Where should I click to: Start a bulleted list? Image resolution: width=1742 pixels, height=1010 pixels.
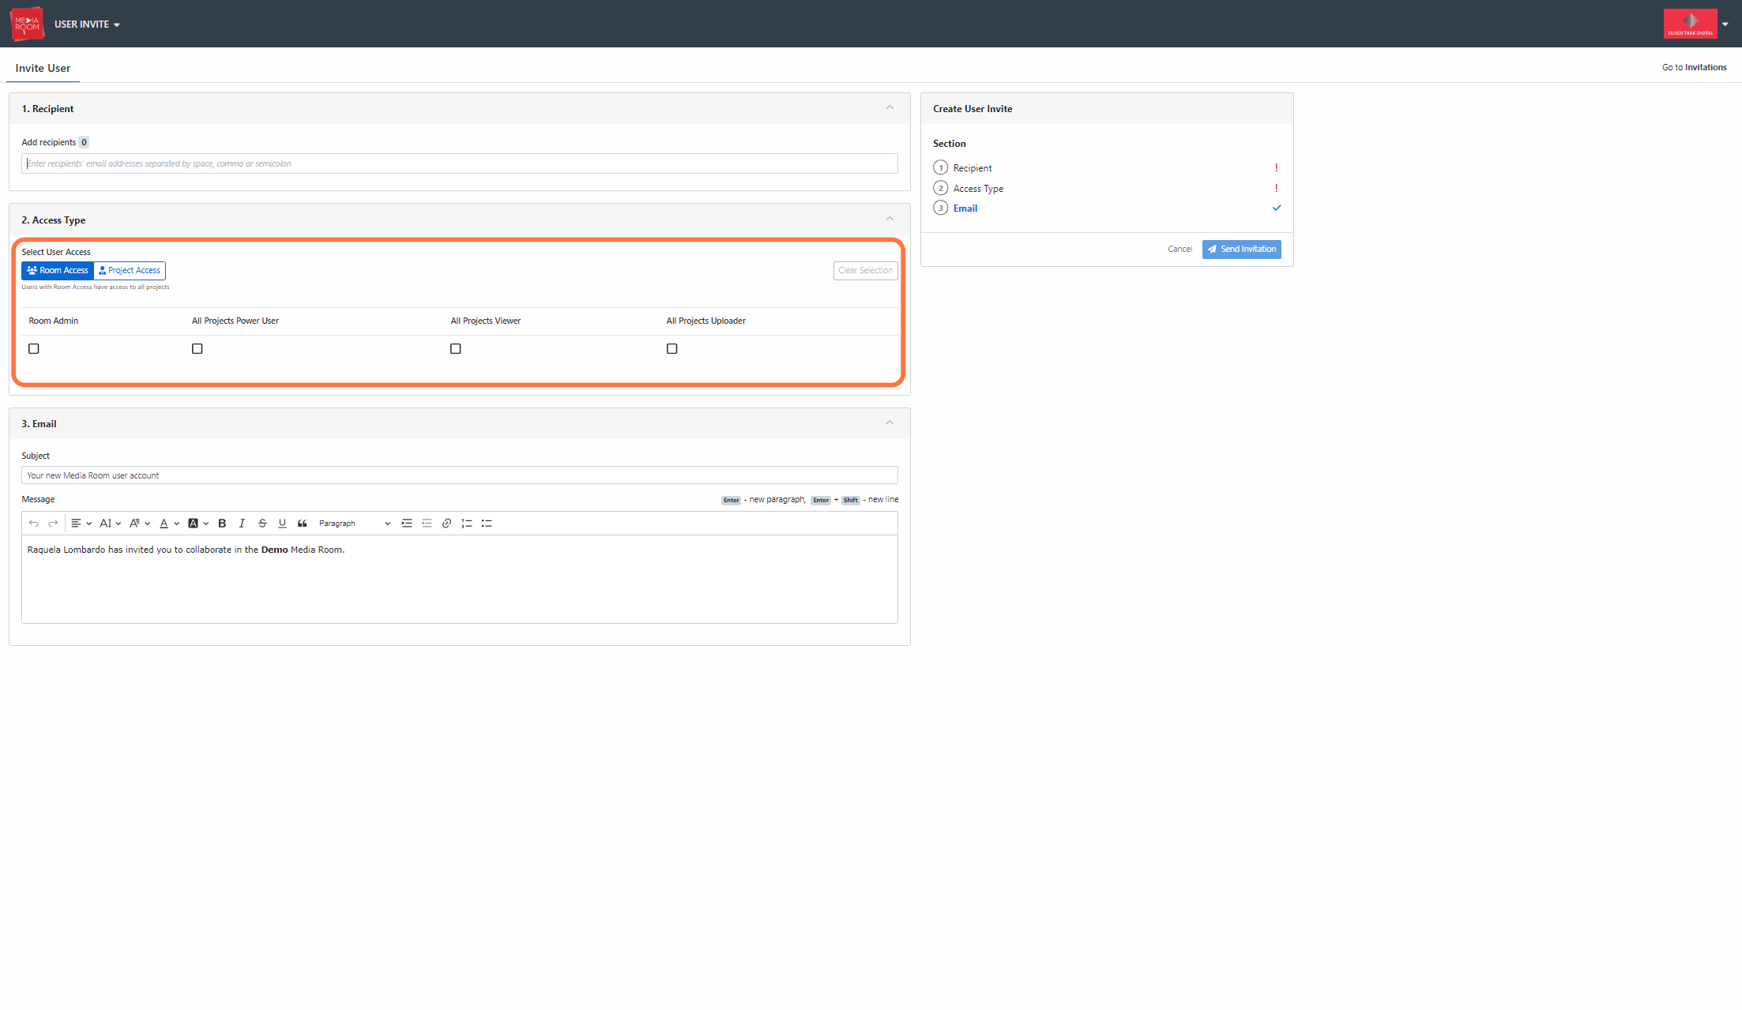point(487,524)
